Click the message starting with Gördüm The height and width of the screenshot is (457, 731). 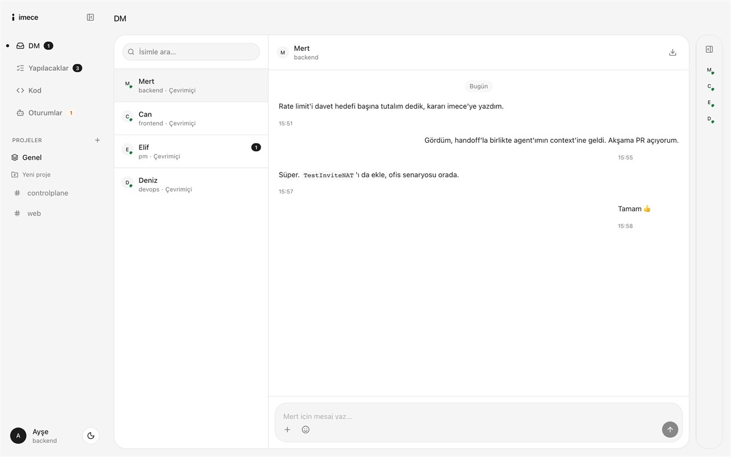pos(552,140)
